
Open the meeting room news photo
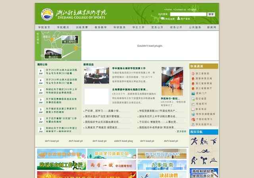coord(96,75)
